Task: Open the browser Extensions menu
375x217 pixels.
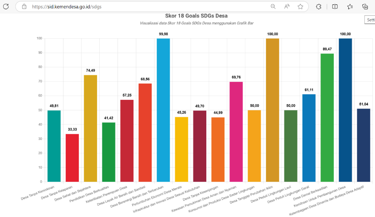Action: pyautogui.click(x=319, y=6)
